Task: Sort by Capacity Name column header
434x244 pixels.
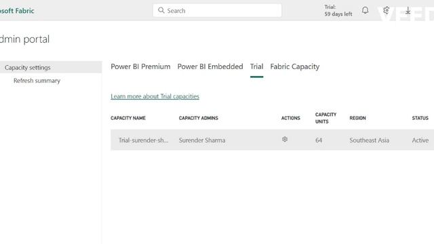Action: coord(128,118)
